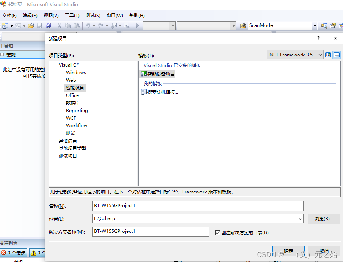
Task: Click the dialog help question mark button
Action: (x=318, y=38)
